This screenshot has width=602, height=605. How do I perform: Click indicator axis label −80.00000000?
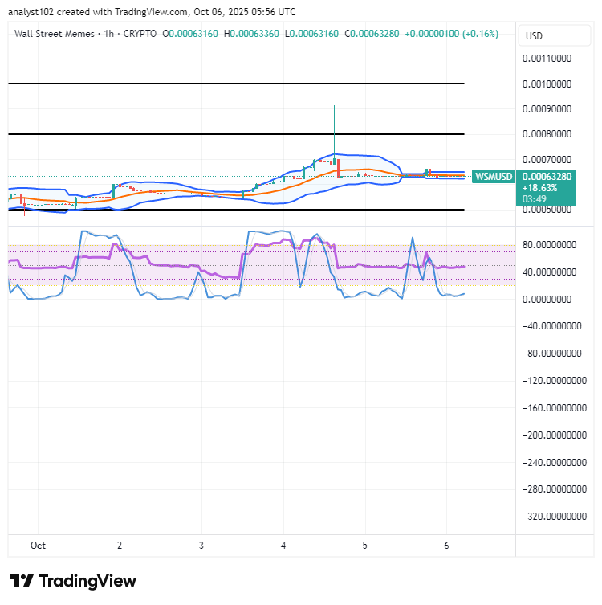(x=551, y=354)
